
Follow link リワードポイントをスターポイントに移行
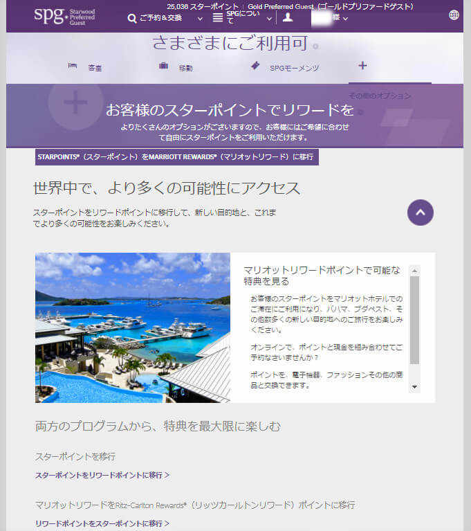point(102,523)
